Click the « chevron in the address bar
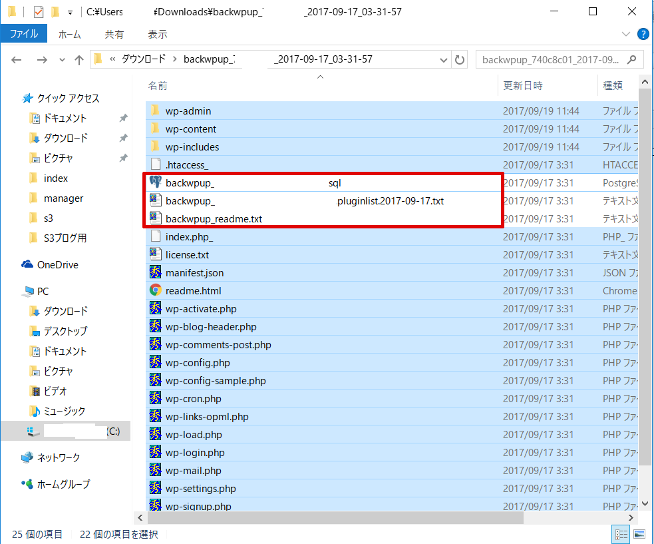Screen dimensions: 654x544 point(112,59)
